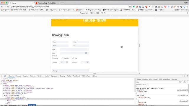
Task: Close the DevTools panel with the X
Action: pos(188,76)
